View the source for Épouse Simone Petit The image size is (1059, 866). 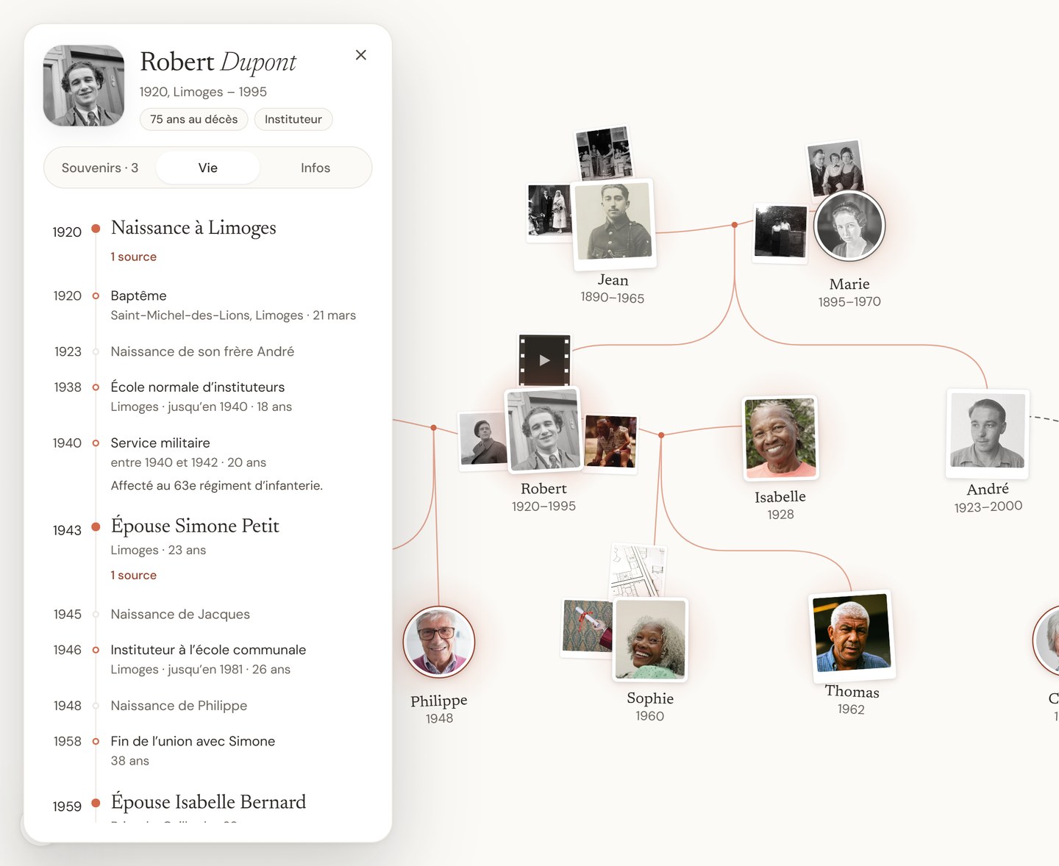click(x=133, y=575)
